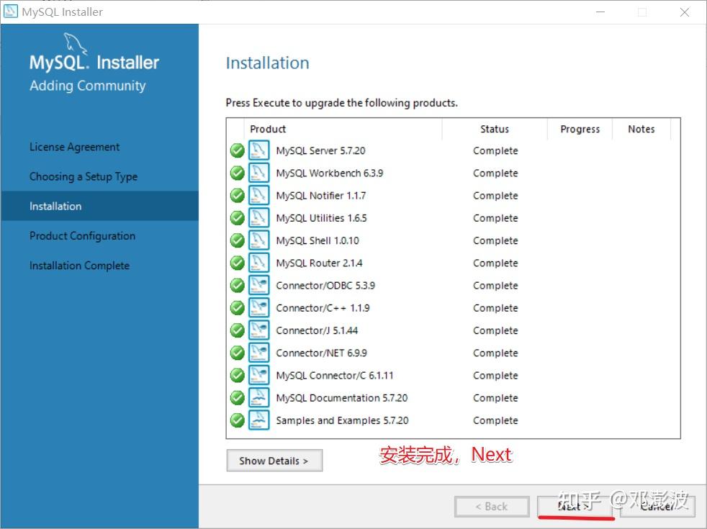Click green checkmark beside MySQL Notifier 1.1.7

237,196
